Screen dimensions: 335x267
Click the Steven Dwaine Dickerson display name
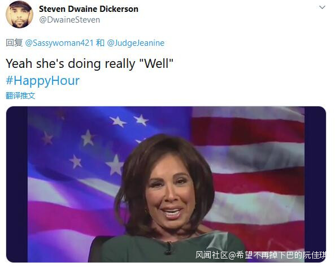(89, 9)
